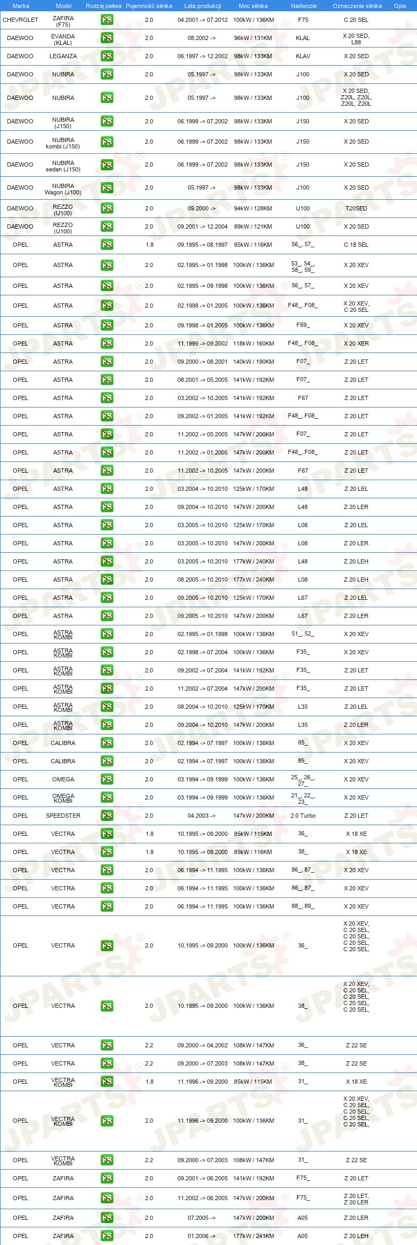The height and width of the screenshot is (1245, 417).
Task: Click fuel icon in Opel Speedster row
Action: tap(107, 816)
